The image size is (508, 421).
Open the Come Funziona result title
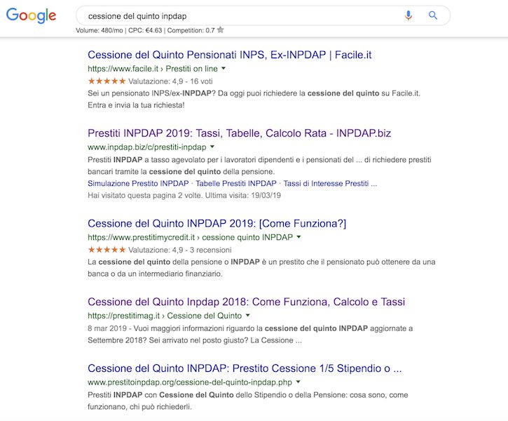[x=217, y=223]
